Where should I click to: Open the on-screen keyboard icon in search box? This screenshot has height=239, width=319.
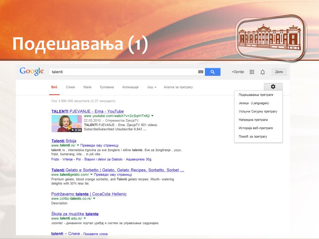pos(201,72)
